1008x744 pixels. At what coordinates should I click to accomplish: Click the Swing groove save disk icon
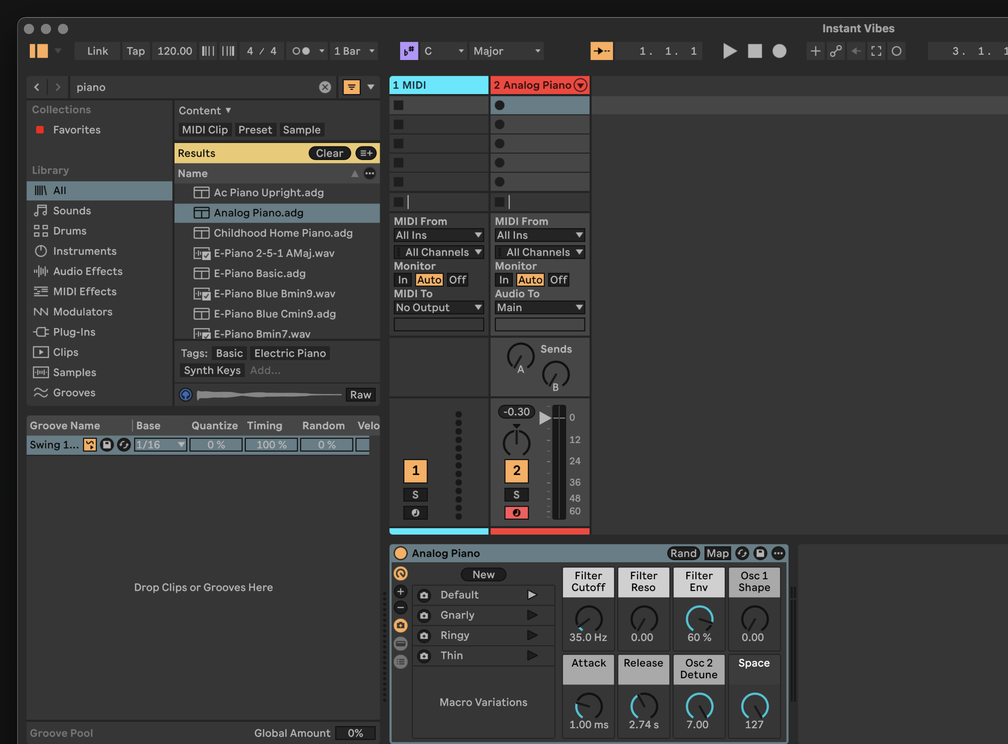tap(107, 445)
